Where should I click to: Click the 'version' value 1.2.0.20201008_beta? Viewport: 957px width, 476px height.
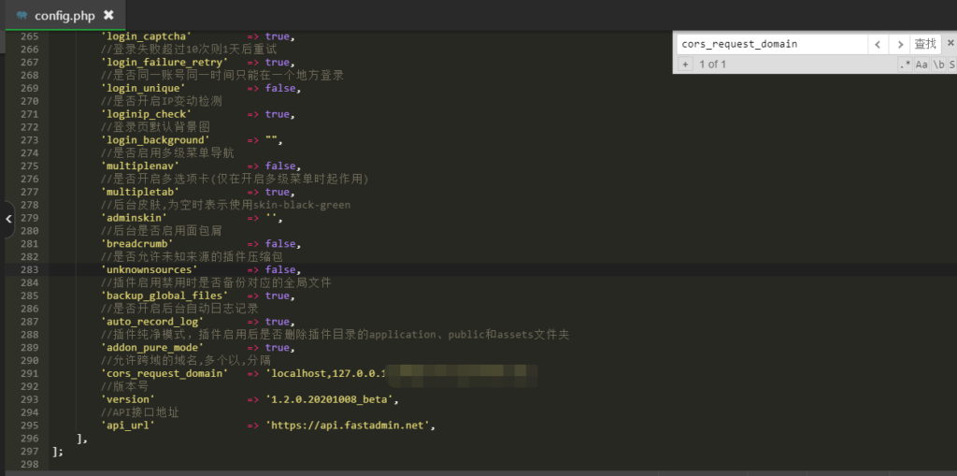click(x=332, y=399)
